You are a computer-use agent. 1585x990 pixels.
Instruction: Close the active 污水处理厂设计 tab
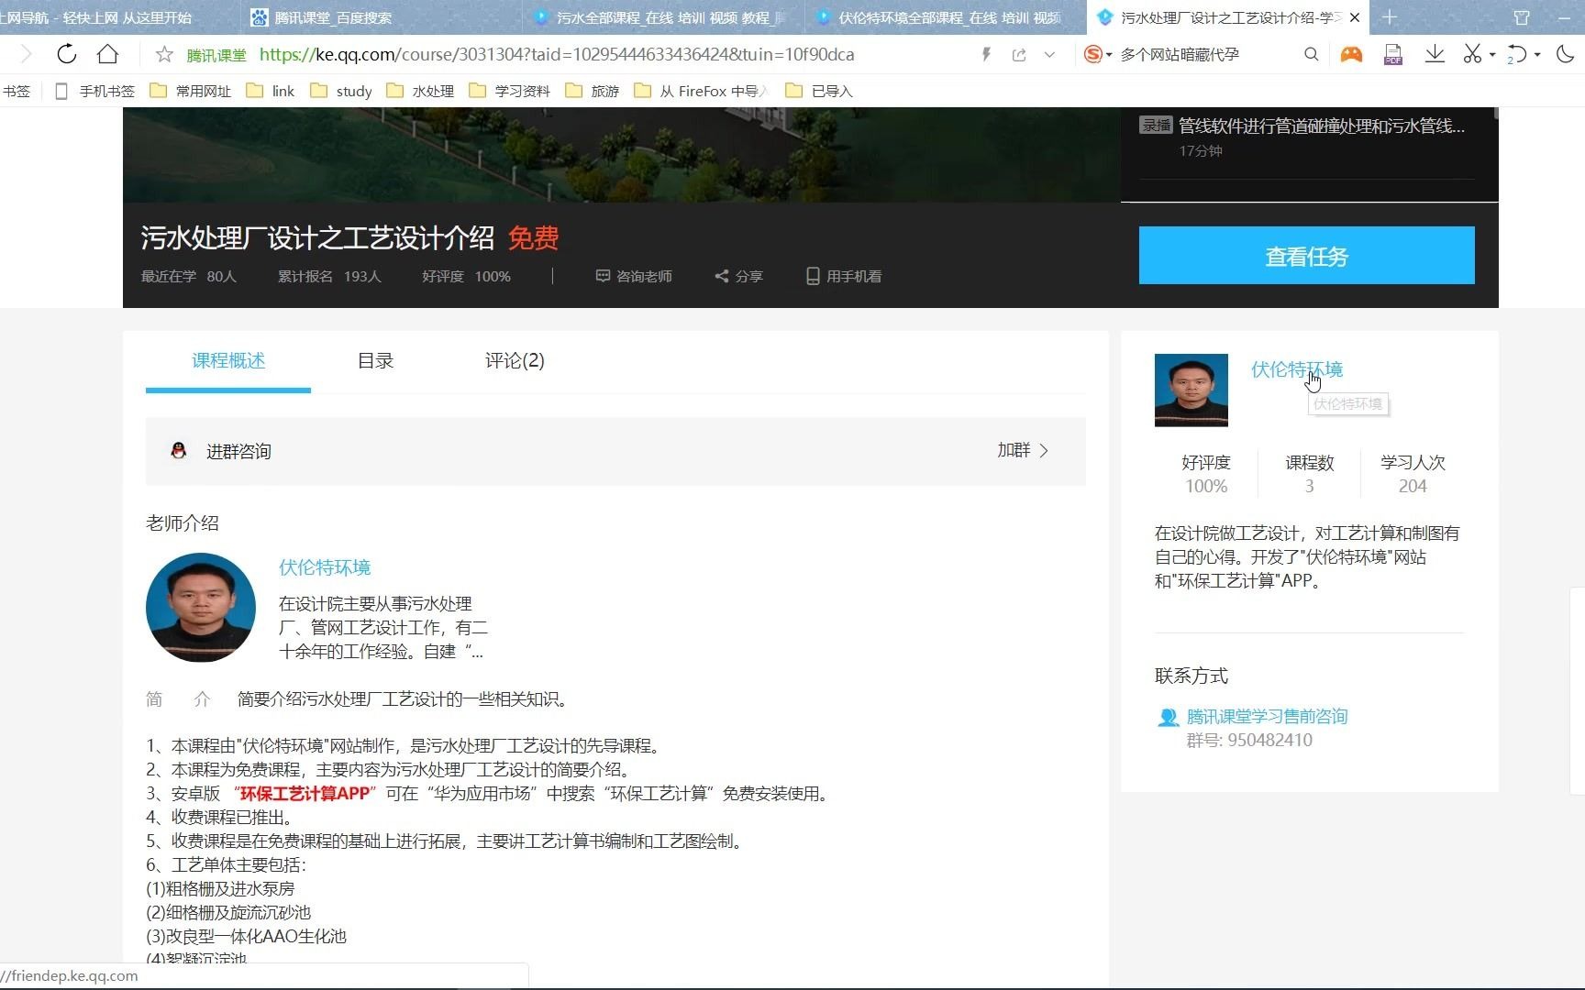click(x=1355, y=17)
